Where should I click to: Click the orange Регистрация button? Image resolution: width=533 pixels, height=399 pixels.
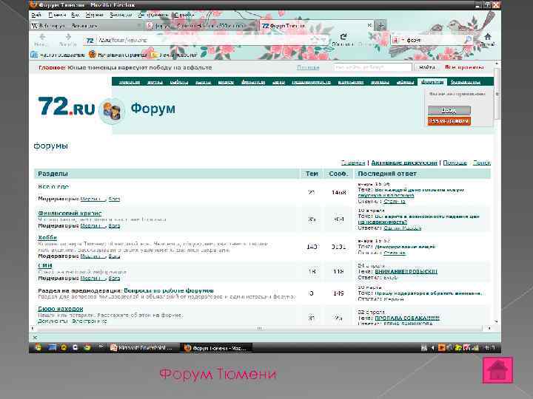(x=449, y=120)
